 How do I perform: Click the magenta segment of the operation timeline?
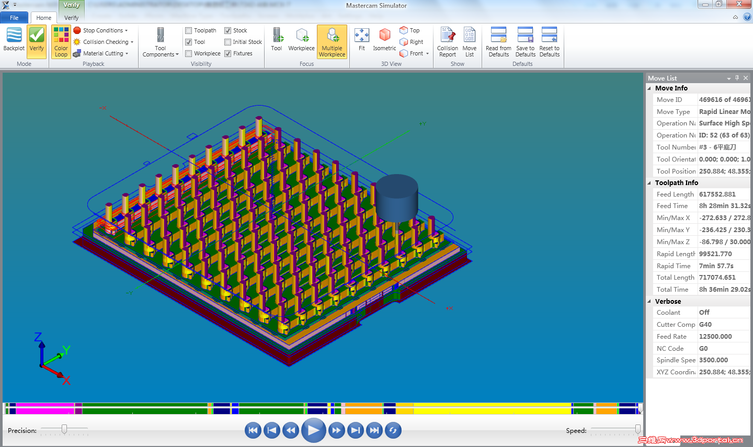(x=45, y=408)
